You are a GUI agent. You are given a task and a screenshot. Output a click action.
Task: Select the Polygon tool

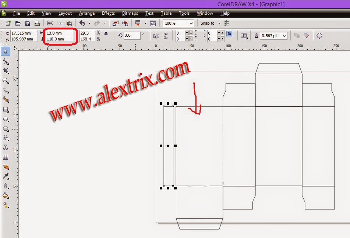pos(6,129)
